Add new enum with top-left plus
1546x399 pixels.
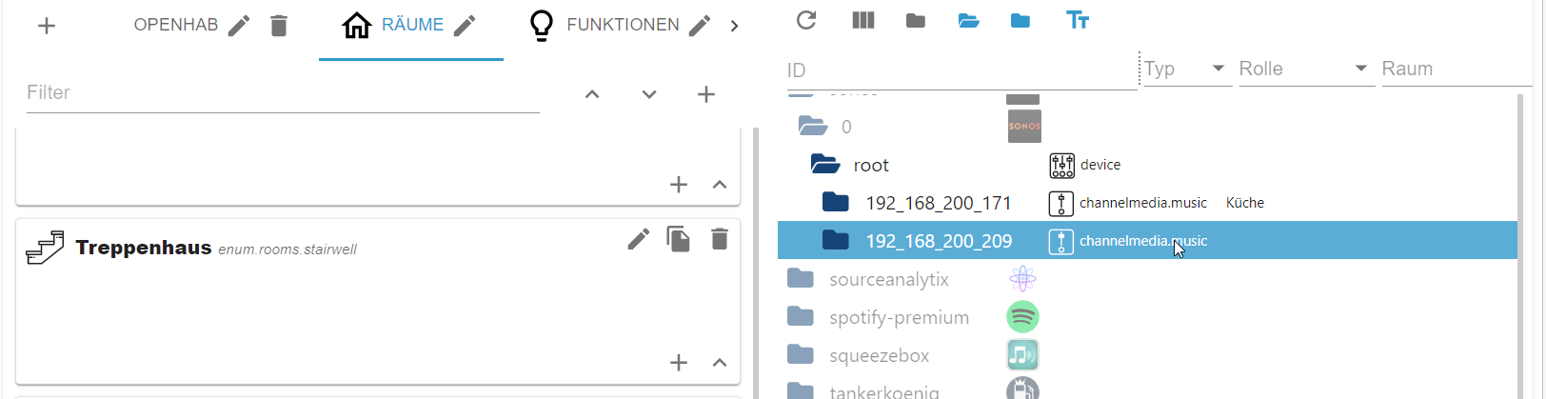click(47, 26)
